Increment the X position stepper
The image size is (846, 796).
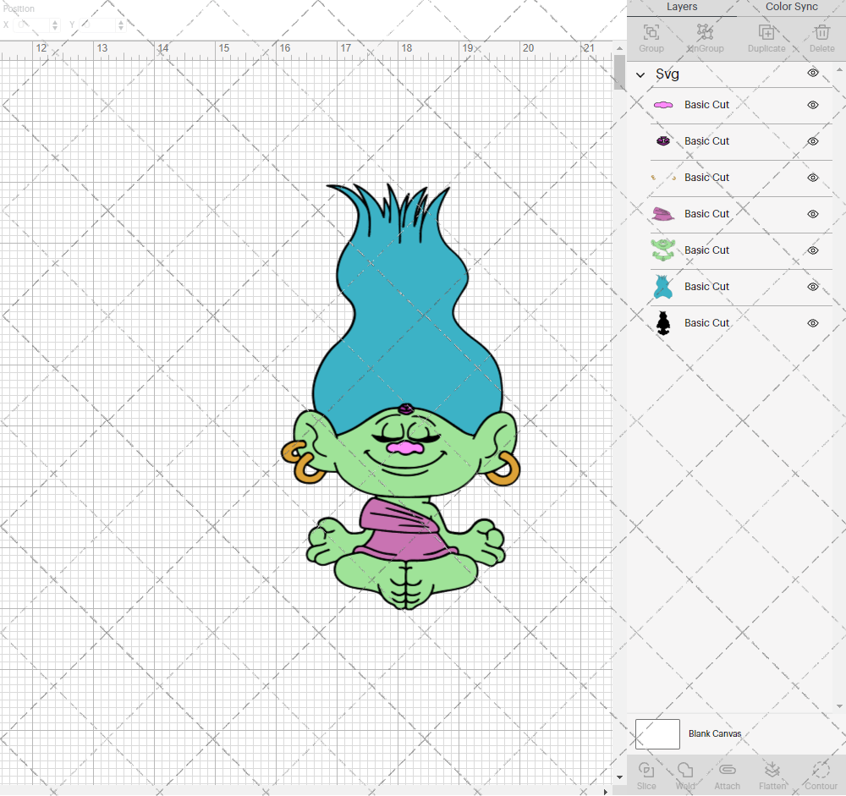(x=55, y=22)
